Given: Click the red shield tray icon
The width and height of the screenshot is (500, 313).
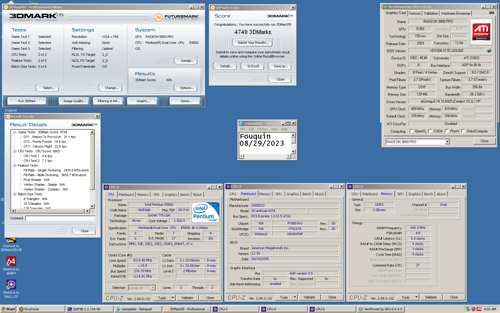Looking at the screenshot, I should click(473, 309).
